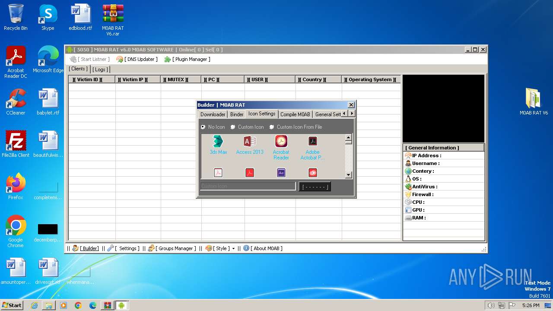Open Settings from bottom toolbar
Viewport: 553px width, 311px height.
click(x=124, y=248)
